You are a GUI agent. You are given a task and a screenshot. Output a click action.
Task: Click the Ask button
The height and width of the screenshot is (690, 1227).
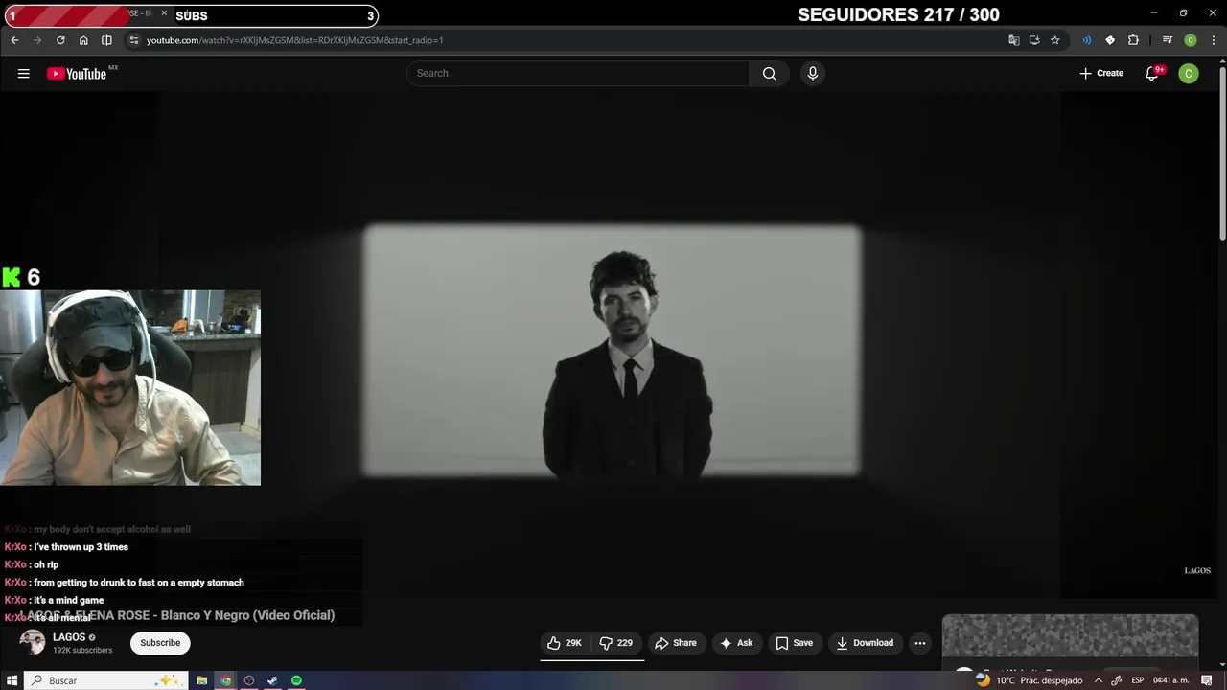pyautogui.click(x=736, y=643)
